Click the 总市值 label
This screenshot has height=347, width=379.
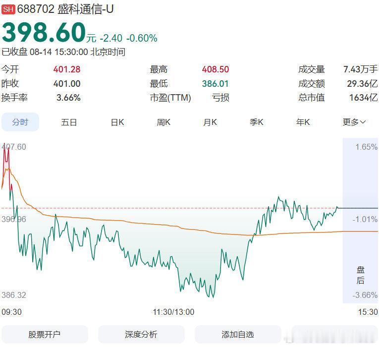pyautogui.click(x=312, y=98)
